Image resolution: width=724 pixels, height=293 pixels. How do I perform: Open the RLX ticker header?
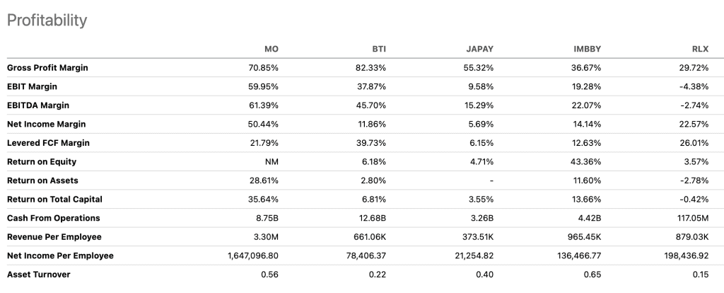point(701,49)
